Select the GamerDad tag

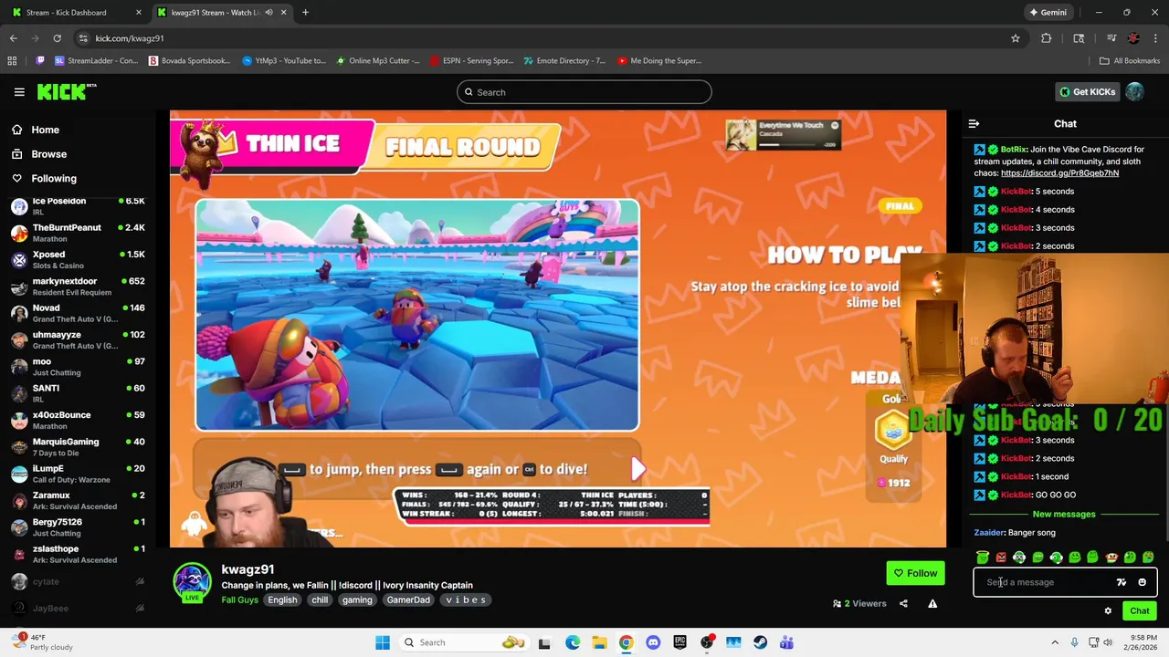pos(408,600)
